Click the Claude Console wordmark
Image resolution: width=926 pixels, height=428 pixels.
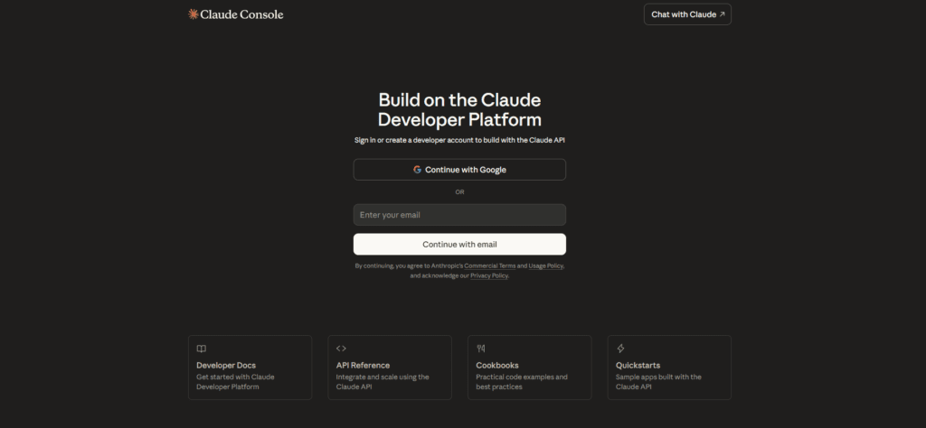pyautogui.click(x=241, y=14)
